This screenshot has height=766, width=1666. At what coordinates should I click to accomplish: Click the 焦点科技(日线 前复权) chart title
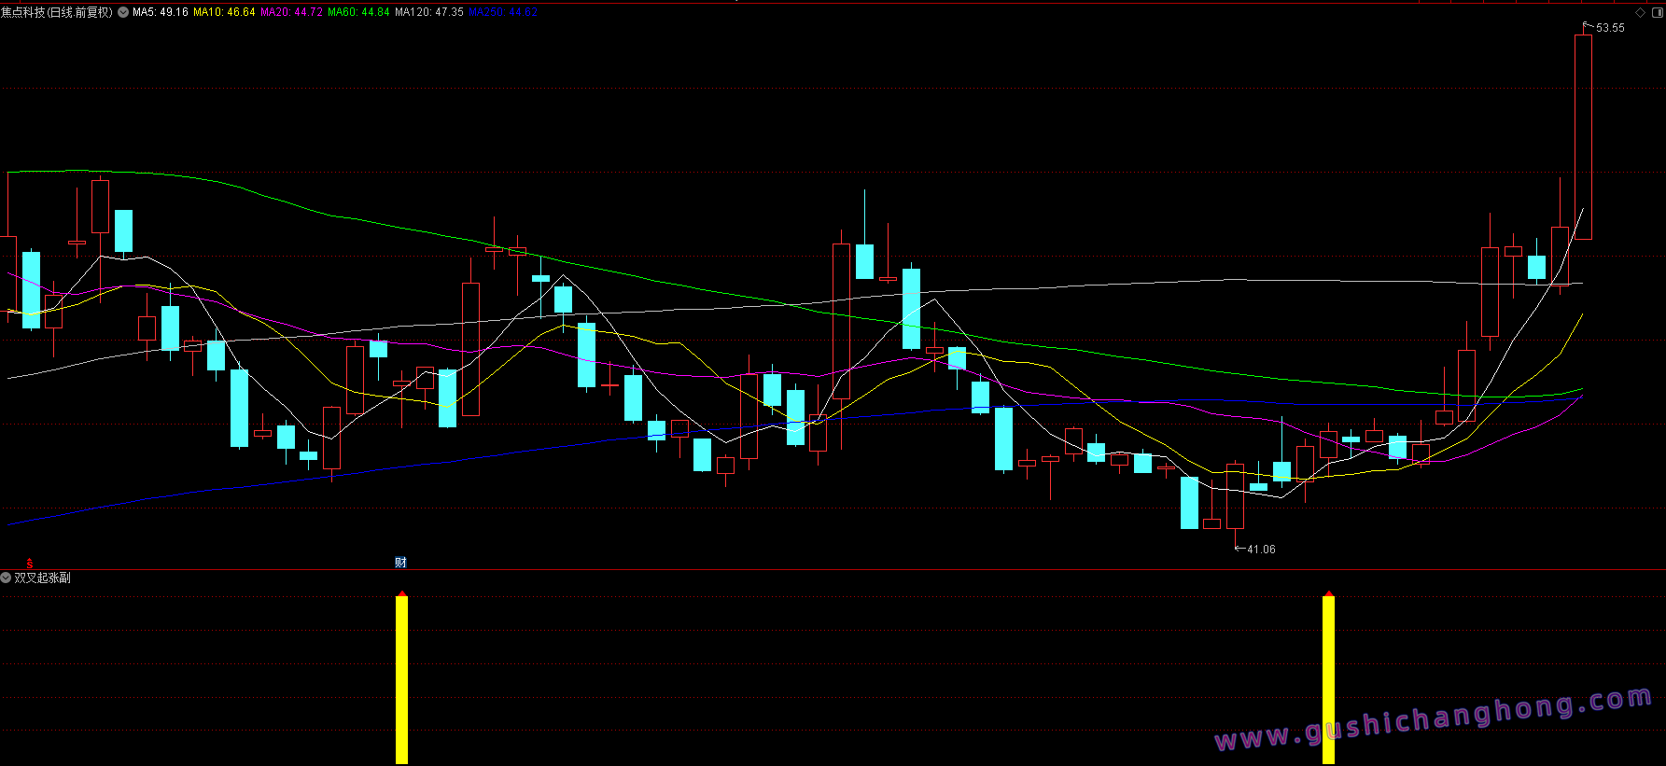point(57,12)
